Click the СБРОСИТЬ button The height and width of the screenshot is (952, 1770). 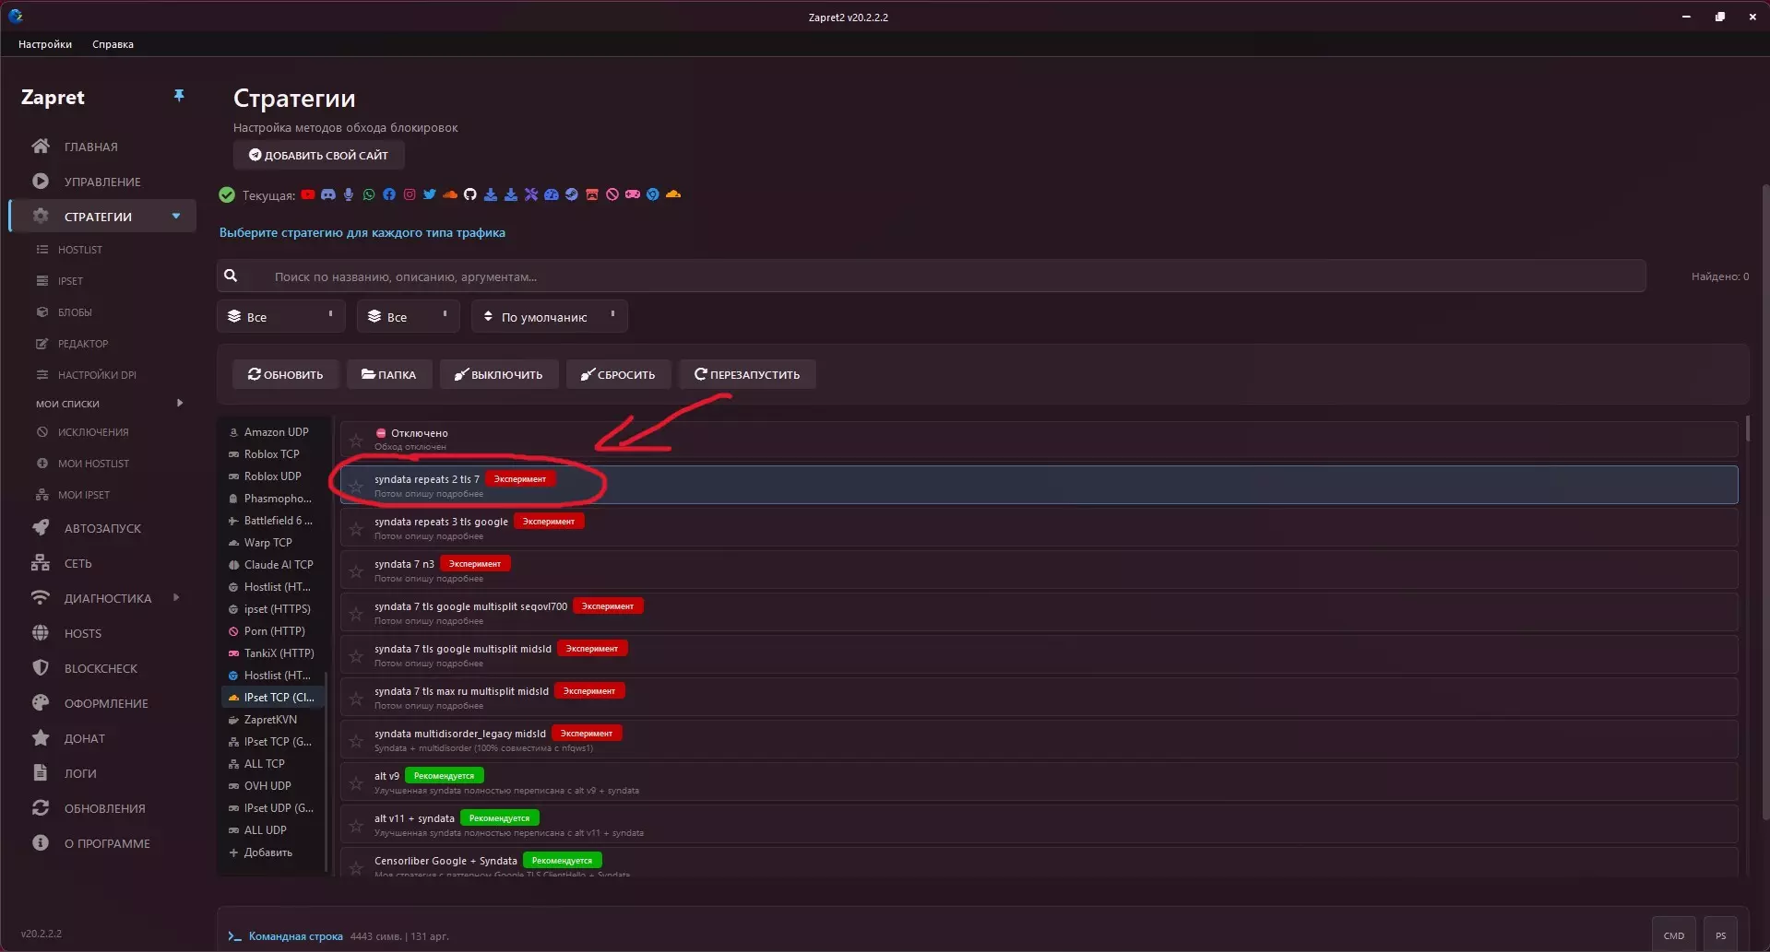tap(618, 374)
